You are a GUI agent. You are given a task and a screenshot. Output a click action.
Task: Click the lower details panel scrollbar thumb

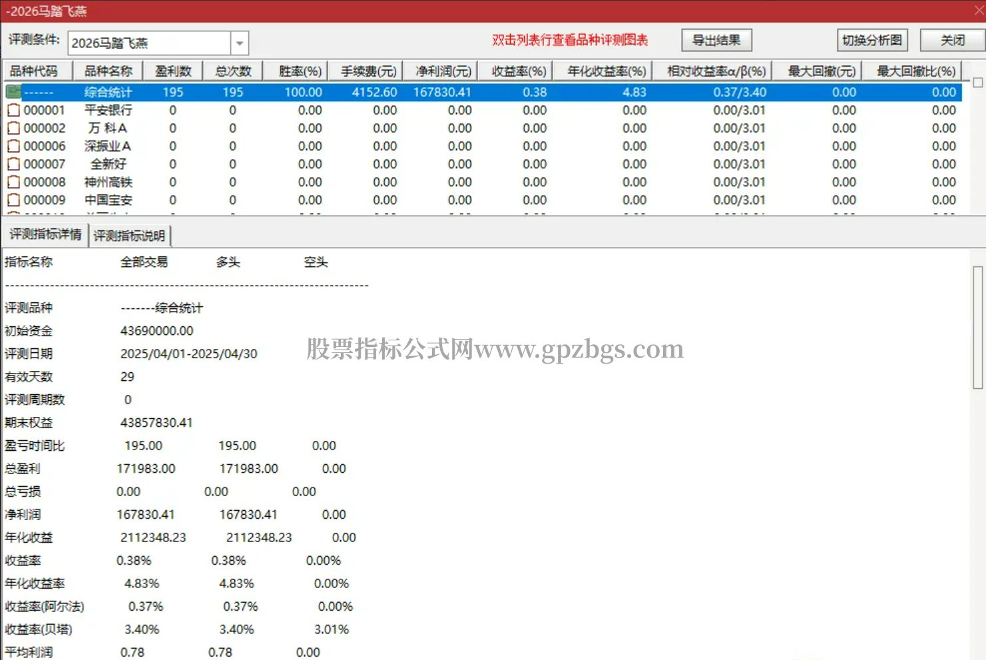977,326
